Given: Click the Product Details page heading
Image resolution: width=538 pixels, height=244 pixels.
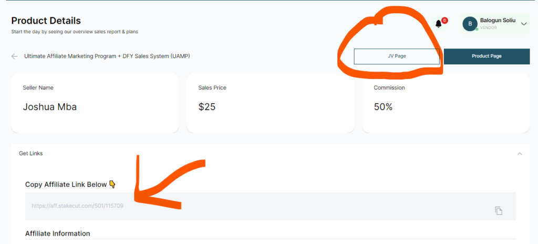Looking at the screenshot, I should (x=46, y=21).
